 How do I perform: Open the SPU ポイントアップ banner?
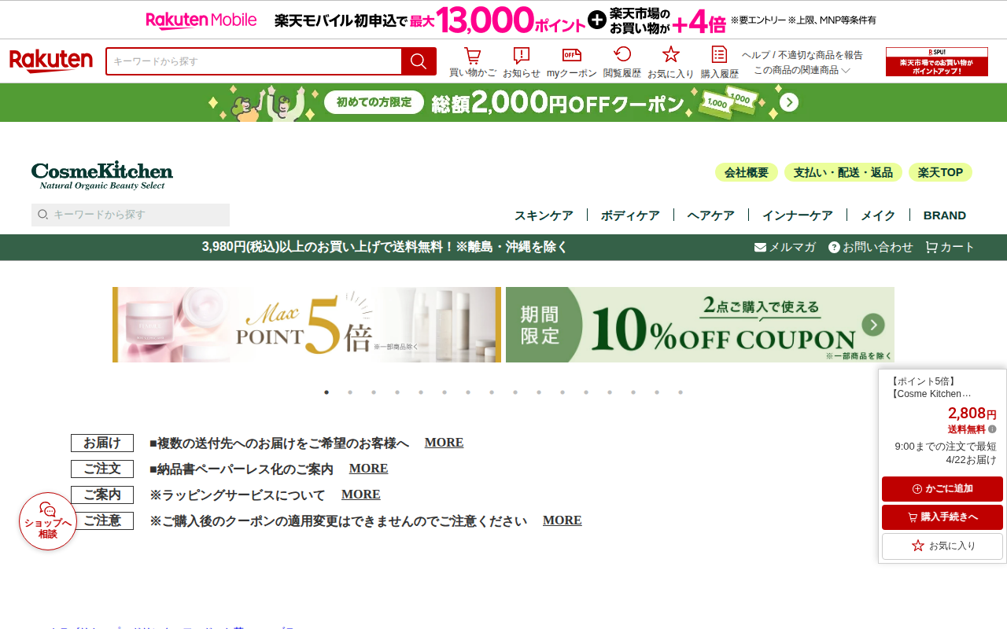[x=937, y=61]
